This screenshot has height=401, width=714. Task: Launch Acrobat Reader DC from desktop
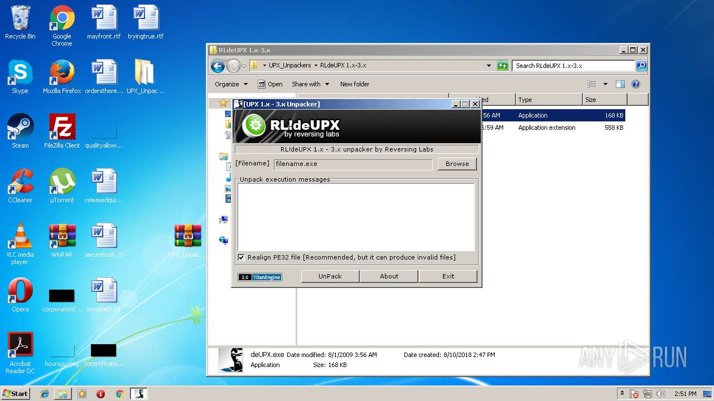(x=20, y=353)
